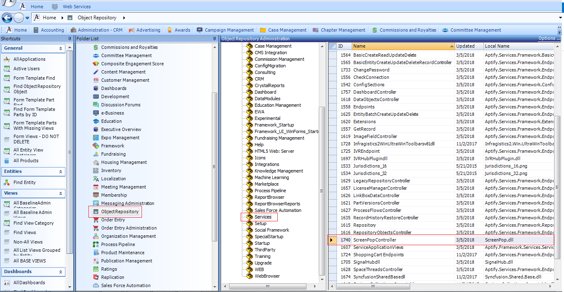
Task: Select Customer Management folder icon
Action: point(96,80)
